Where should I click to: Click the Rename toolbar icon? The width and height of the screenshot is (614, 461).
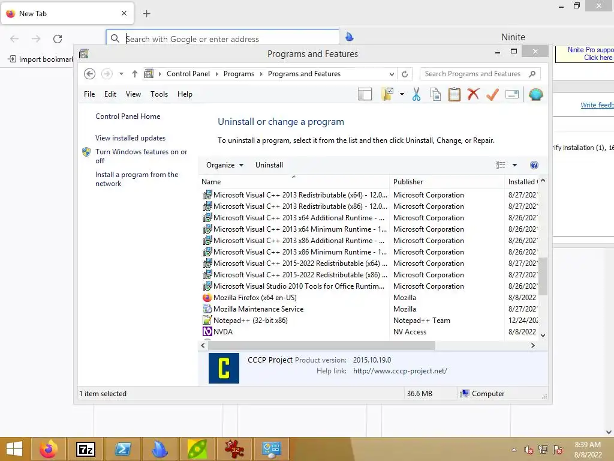pos(512,94)
